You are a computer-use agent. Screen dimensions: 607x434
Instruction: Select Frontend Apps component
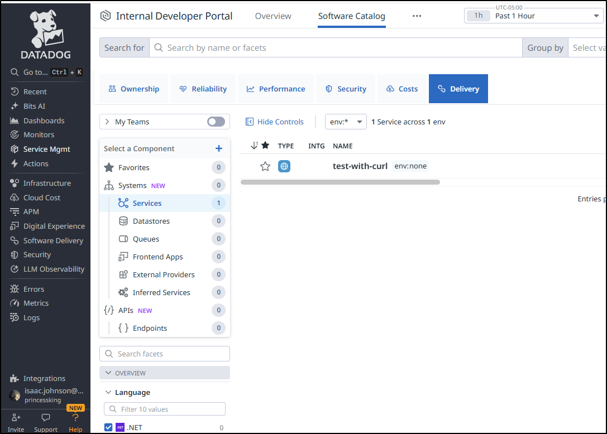(165, 257)
